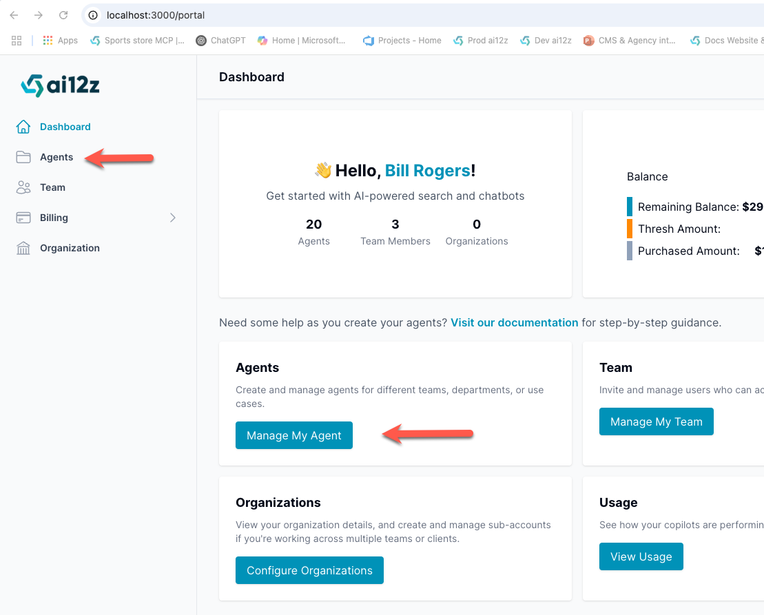Click the Team card heading
Viewport: 764px width, 615px height.
(x=616, y=368)
